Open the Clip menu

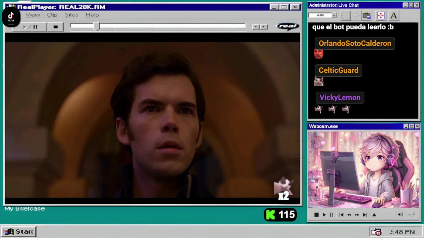coord(52,15)
